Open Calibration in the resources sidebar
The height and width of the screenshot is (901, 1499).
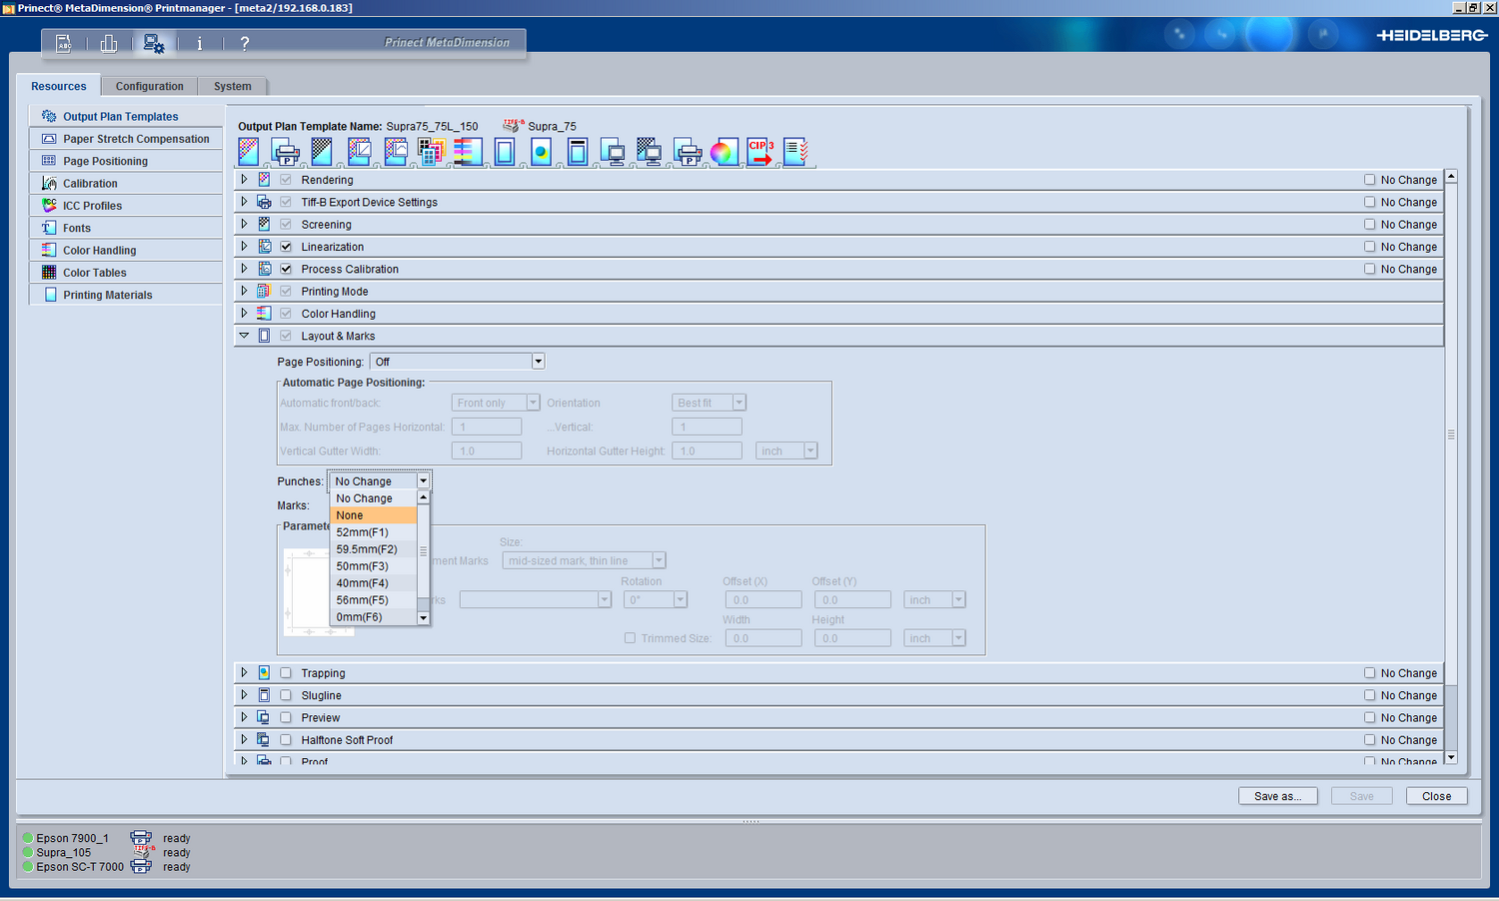point(126,184)
